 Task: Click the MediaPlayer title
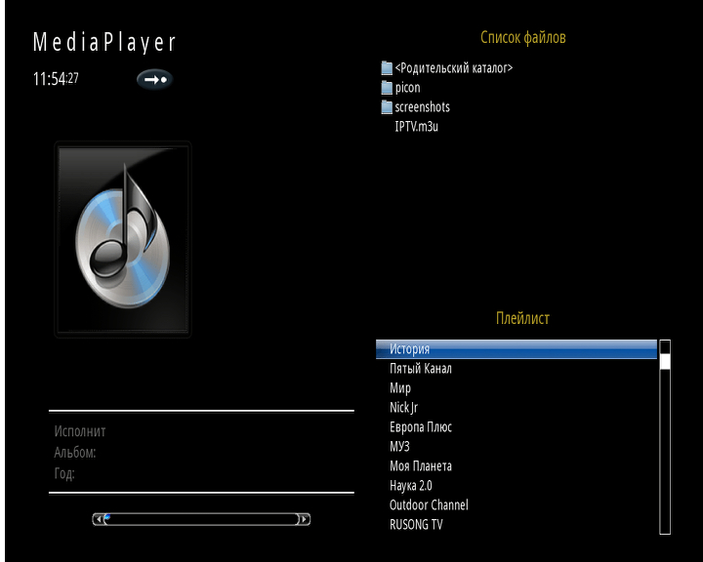click(x=104, y=42)
